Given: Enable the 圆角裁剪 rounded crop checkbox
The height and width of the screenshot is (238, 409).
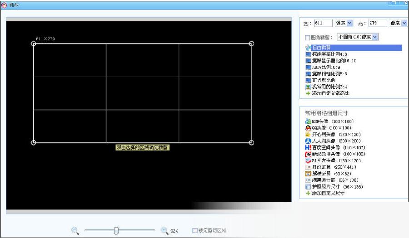Looking at the screenshot, I should point(308,38).
